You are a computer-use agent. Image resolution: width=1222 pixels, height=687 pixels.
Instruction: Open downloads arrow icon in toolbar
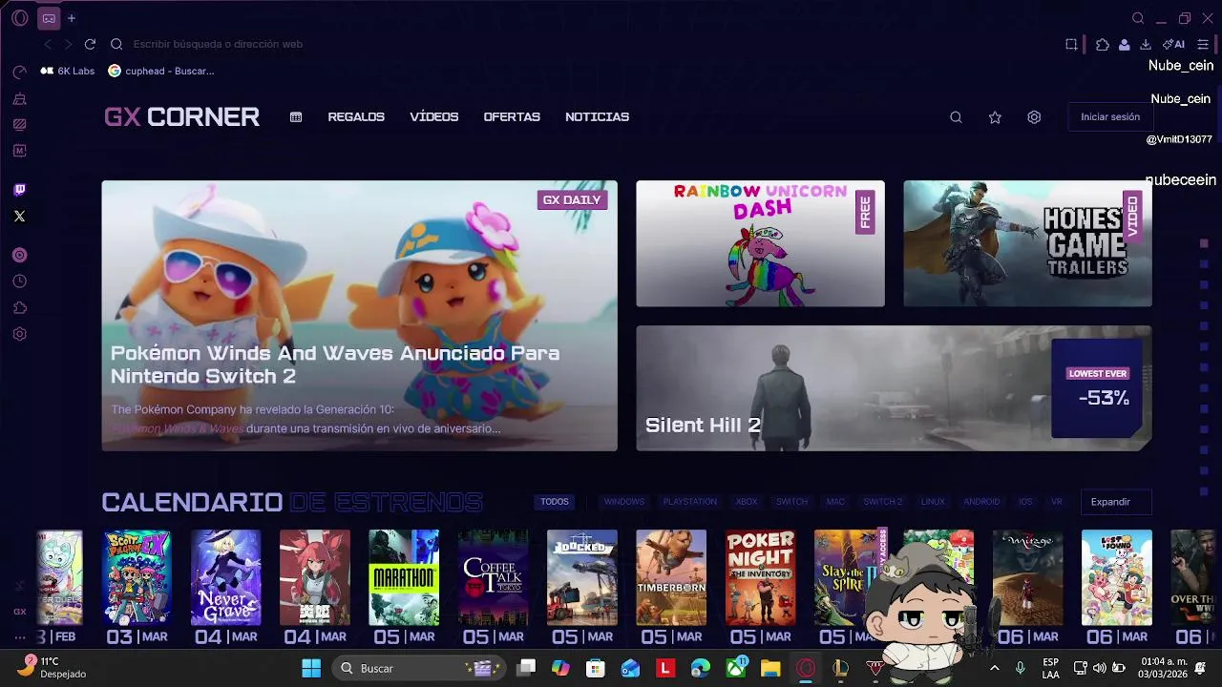[1146, 44]
